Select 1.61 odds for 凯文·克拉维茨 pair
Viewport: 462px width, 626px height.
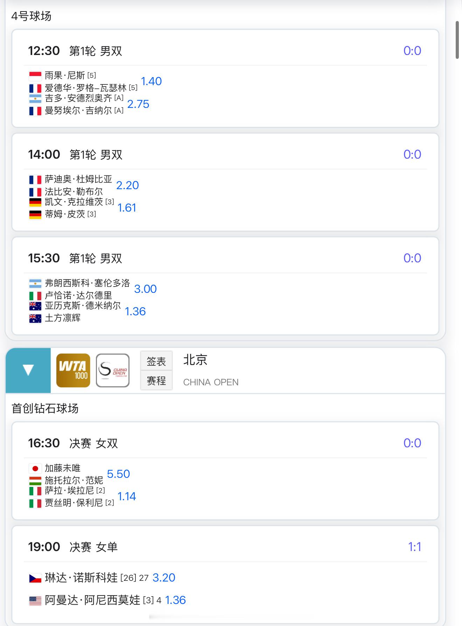click(127, 208)
